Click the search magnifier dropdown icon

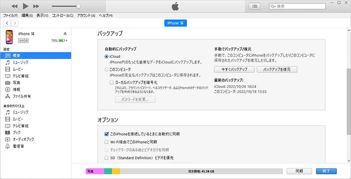pyautogui.click(x=273, y=6)
